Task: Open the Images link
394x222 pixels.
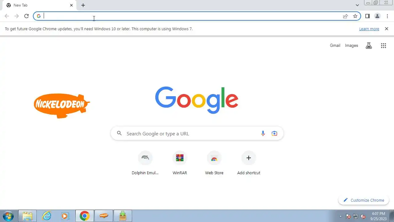Action: (352, 45)
